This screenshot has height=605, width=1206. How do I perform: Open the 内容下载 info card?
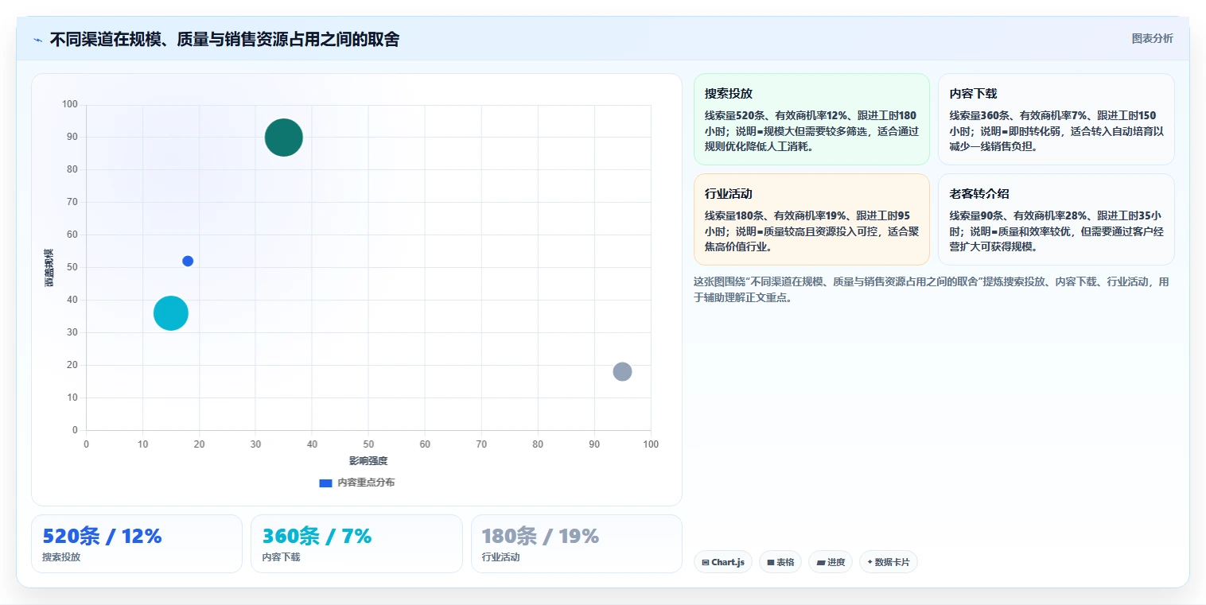point(1056,119)
